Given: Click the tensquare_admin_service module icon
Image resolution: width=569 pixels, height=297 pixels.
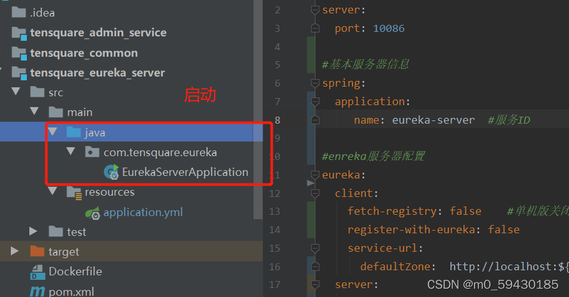Looking at the screenshot, I should point(19,33).
